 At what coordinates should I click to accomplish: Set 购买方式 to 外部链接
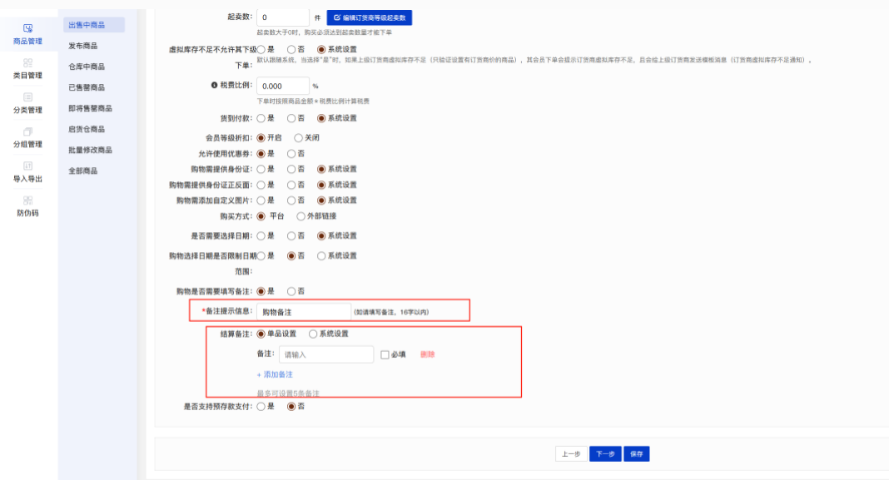click(301, 216)
